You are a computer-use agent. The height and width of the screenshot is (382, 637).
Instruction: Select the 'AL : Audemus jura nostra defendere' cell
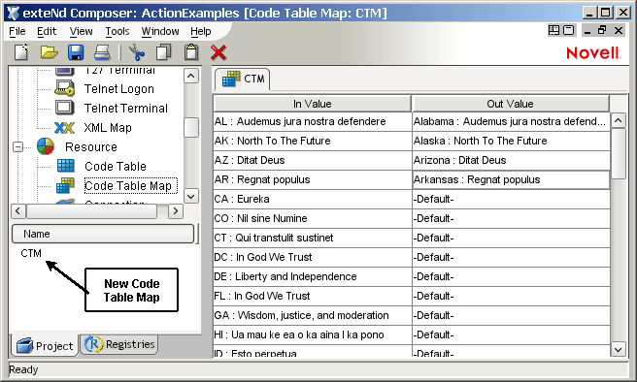pos(313,121)
